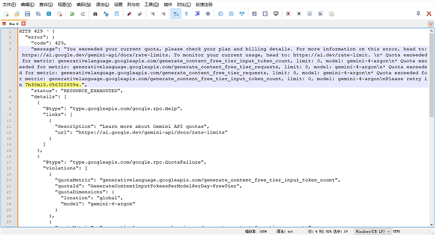The image size is (435, 235).
Task: Click the rate-limits url on line 12
Action: [x=151, y=132]
